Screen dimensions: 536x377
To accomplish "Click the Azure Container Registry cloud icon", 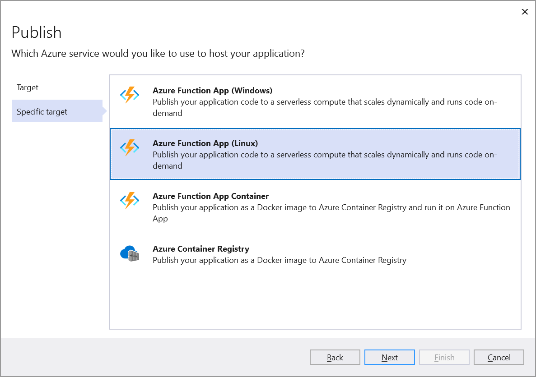I will tap(130, 254).
